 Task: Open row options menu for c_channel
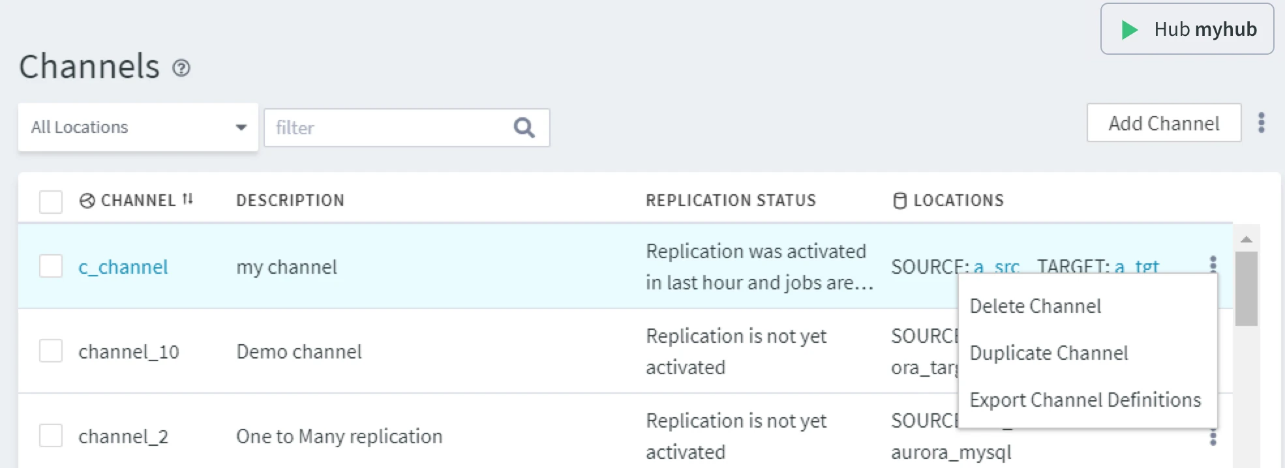1213,263
